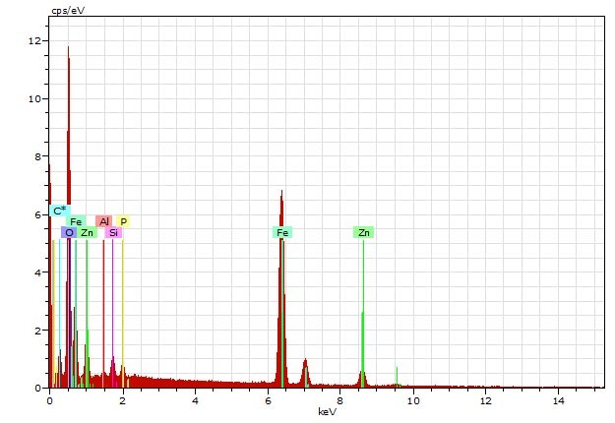Click the C element label

pos(59,210)
